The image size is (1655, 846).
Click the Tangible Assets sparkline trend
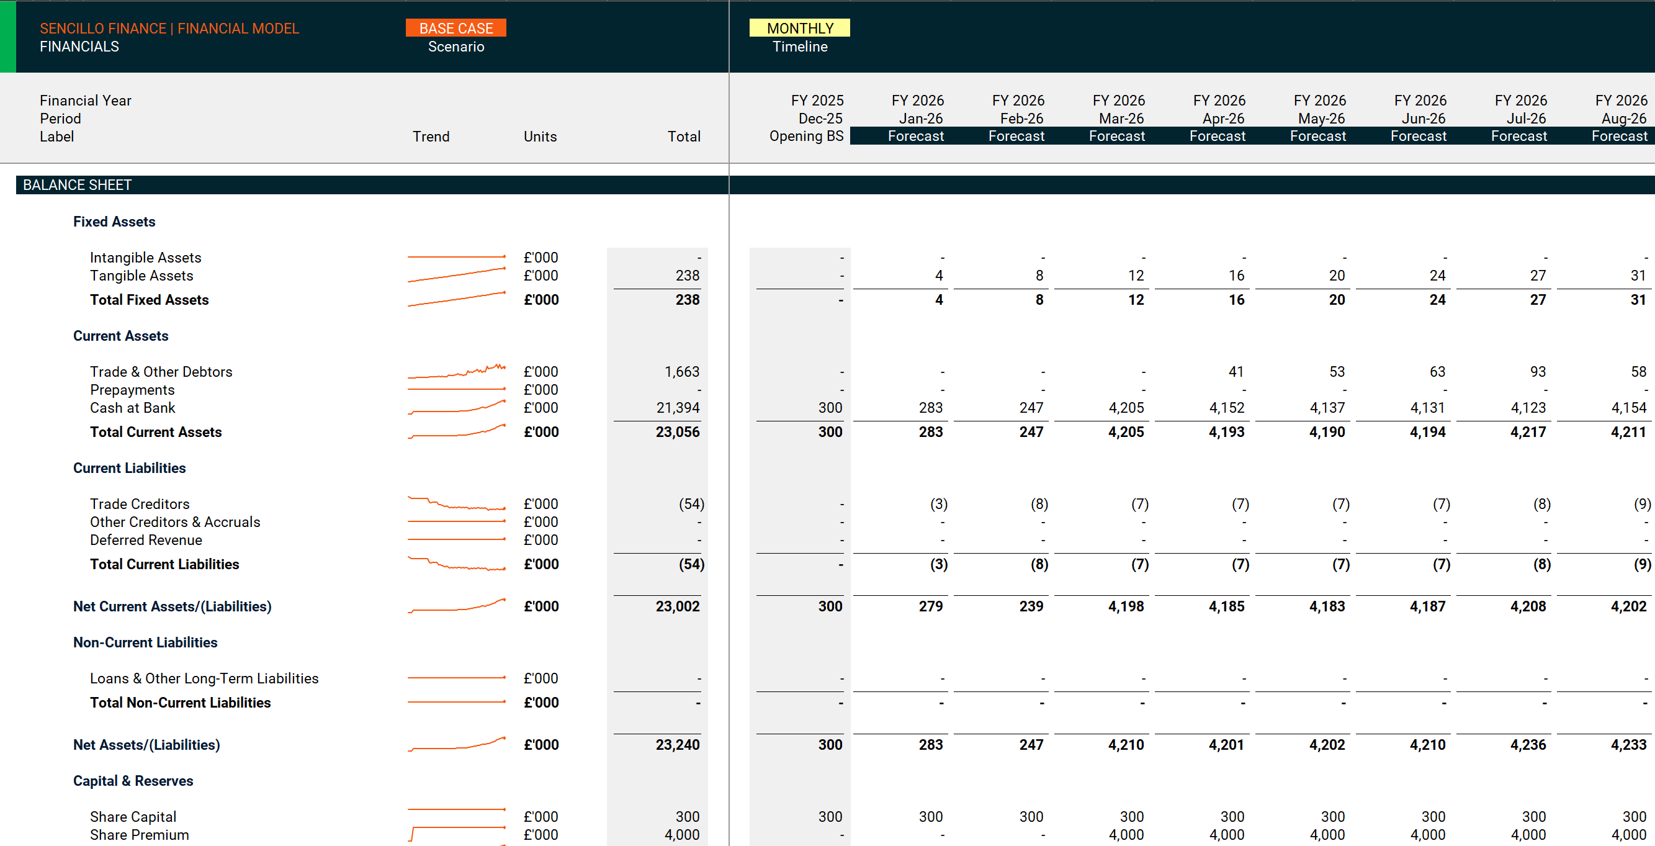click(456, 275)
